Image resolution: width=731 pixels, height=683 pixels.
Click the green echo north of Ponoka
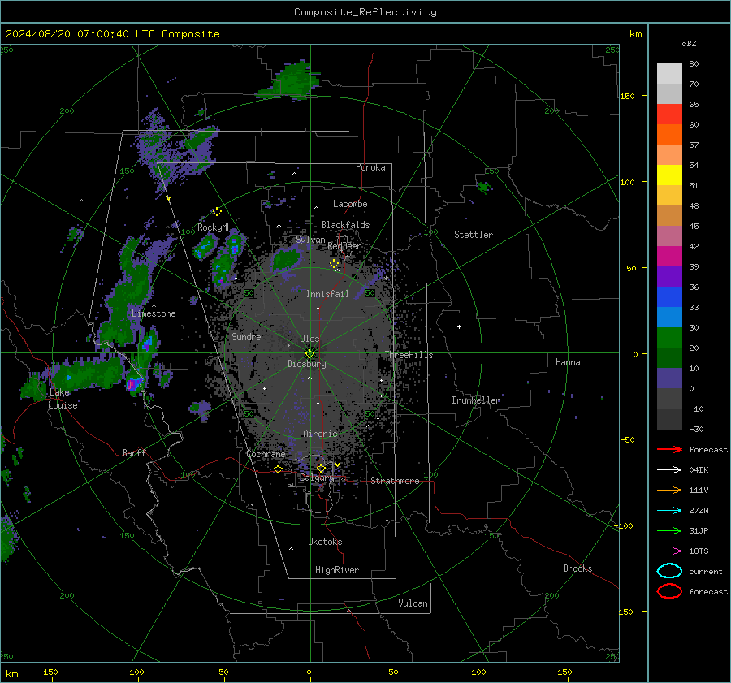[292, 80]
